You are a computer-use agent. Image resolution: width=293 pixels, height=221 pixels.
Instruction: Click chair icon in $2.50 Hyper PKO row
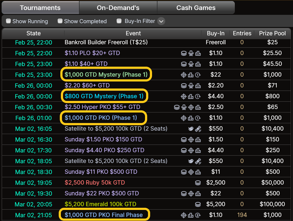coord(184,107)
